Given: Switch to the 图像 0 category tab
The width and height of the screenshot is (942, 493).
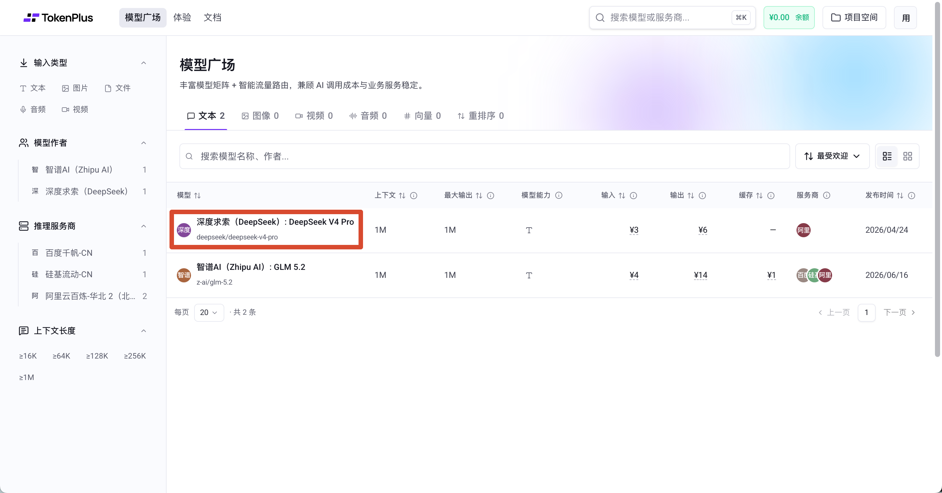Looking at the screenshot, I should 260,116.
